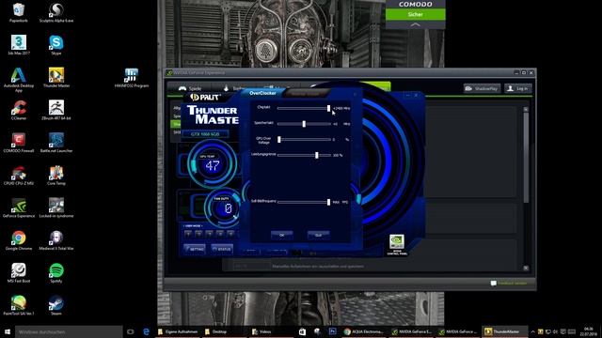This screenshot has height=338, width=602.
Task: Open the Skype desktop icon
Action: (56, 45)
